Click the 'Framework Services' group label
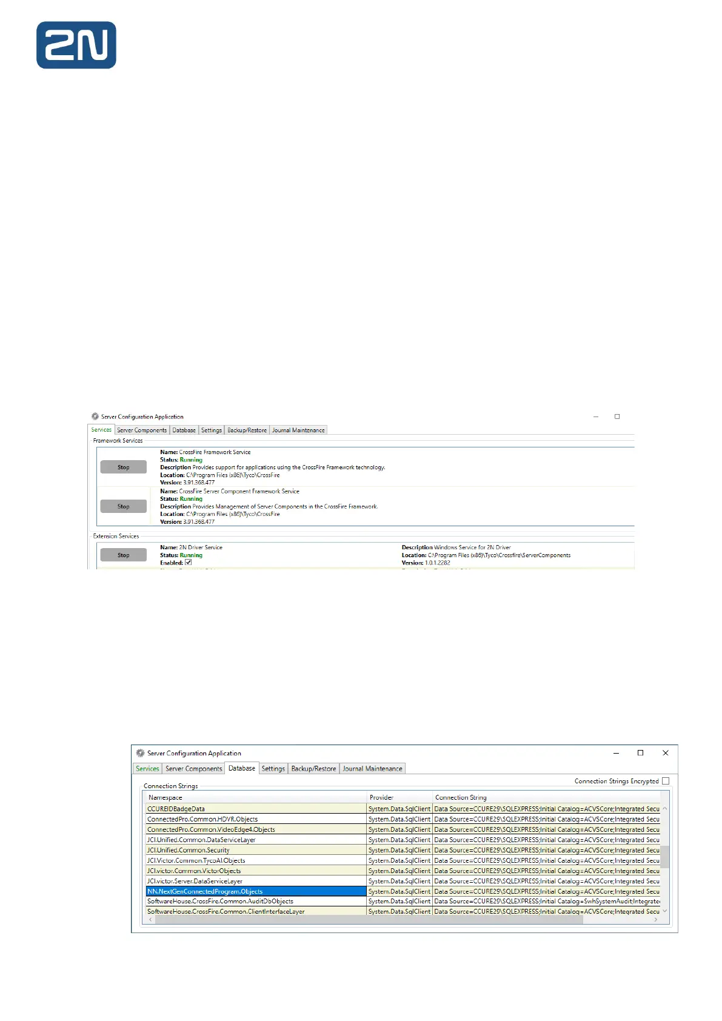722x1021 pixels. [x=118, y=441]
